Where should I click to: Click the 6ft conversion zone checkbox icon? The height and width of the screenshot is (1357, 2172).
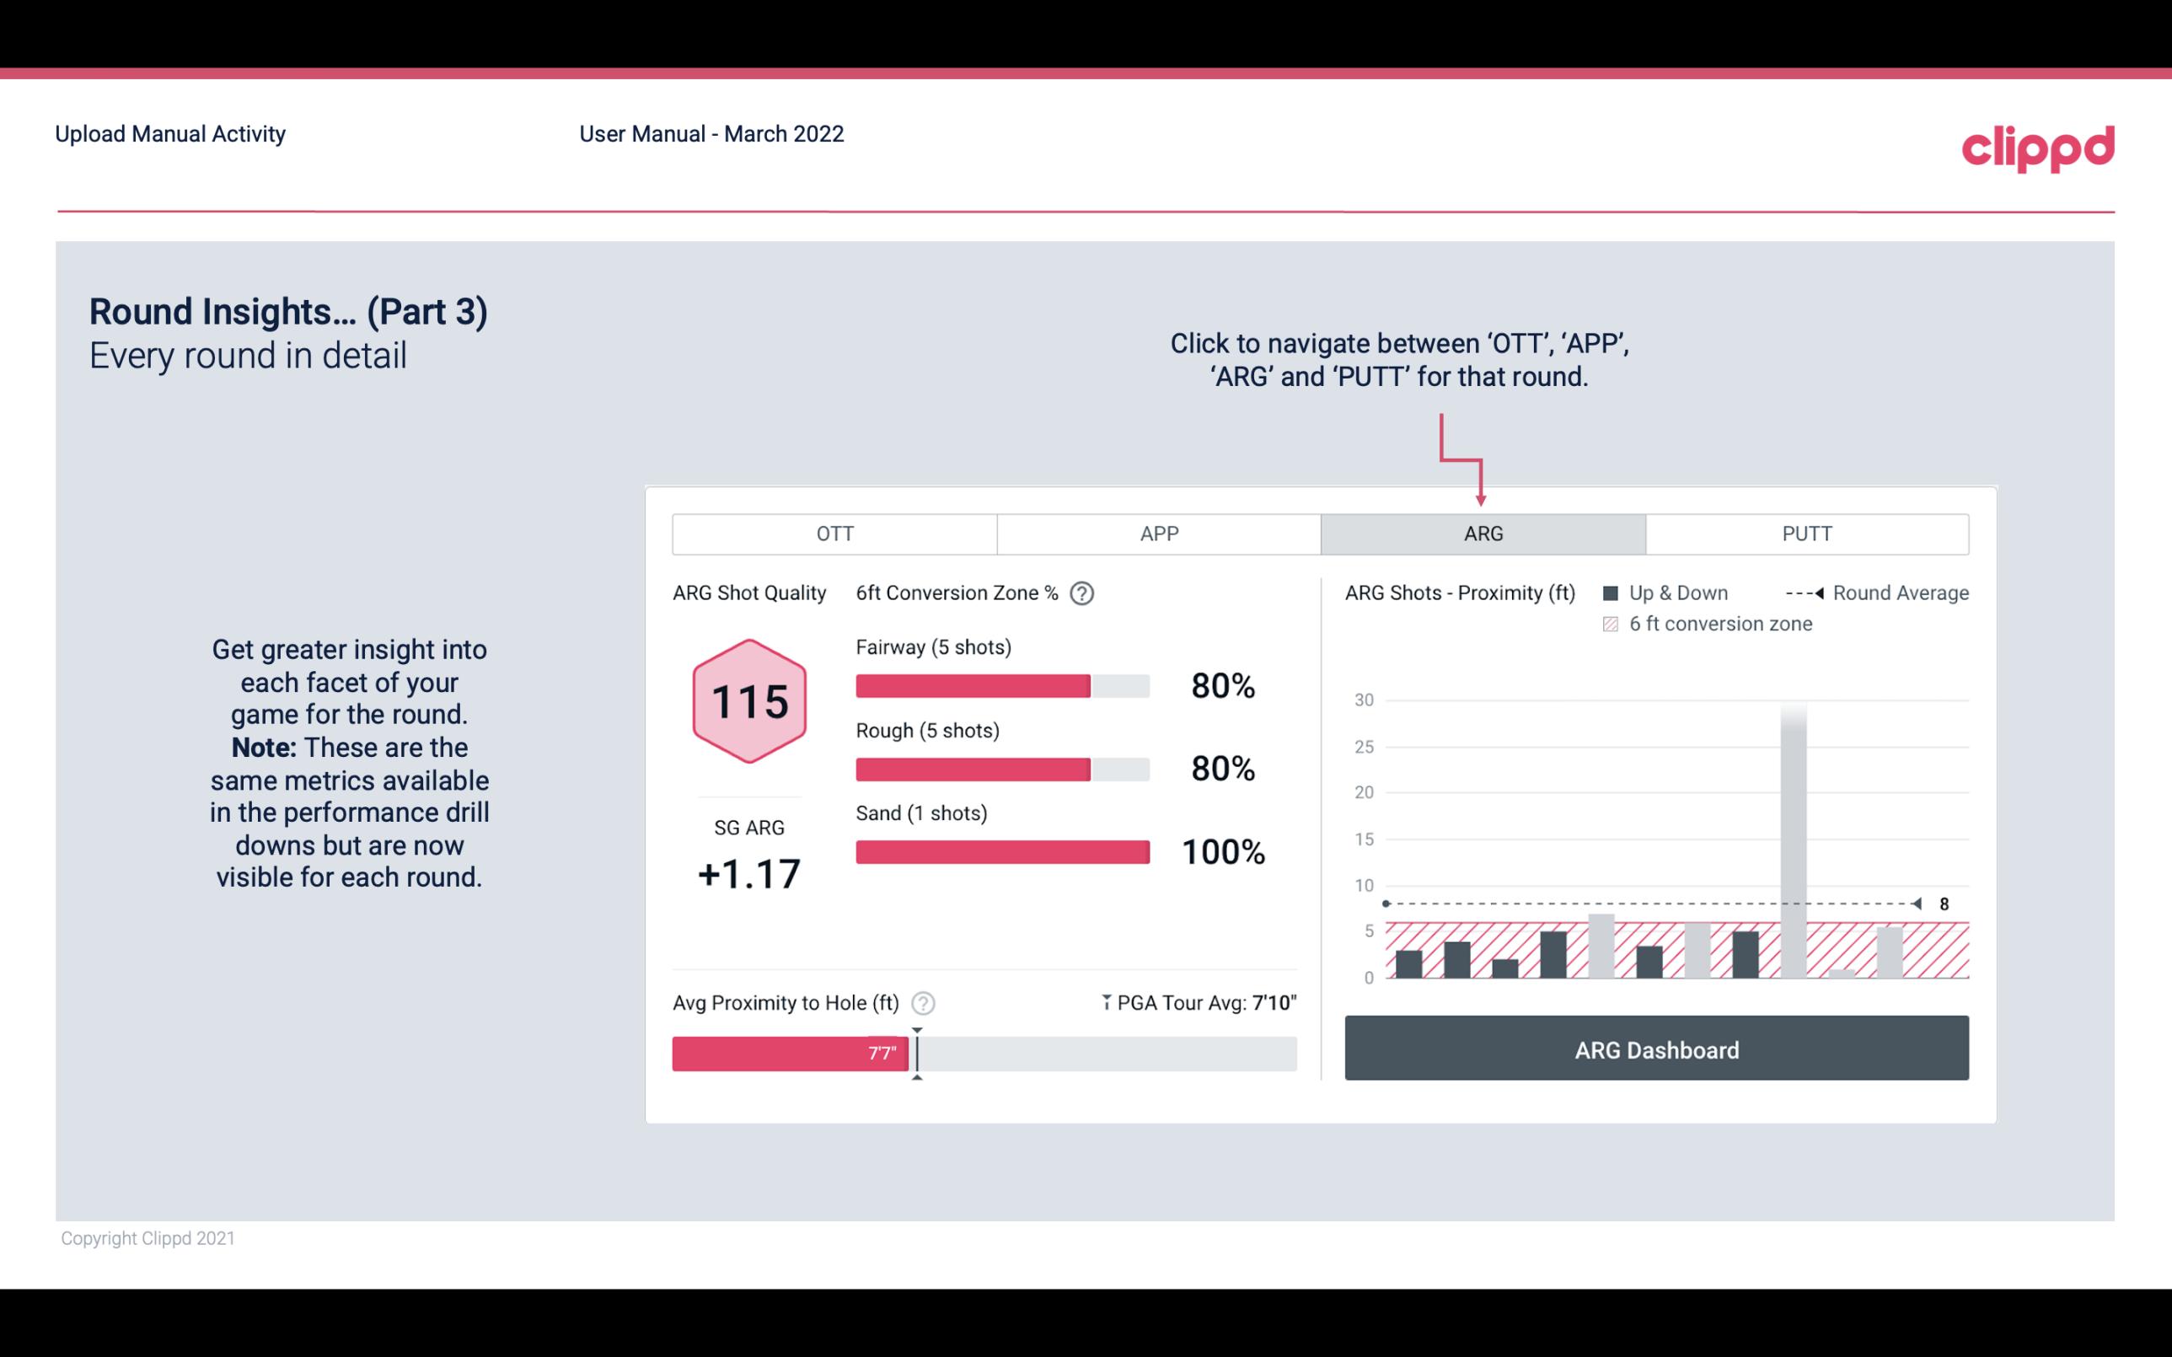[1611, 622]
